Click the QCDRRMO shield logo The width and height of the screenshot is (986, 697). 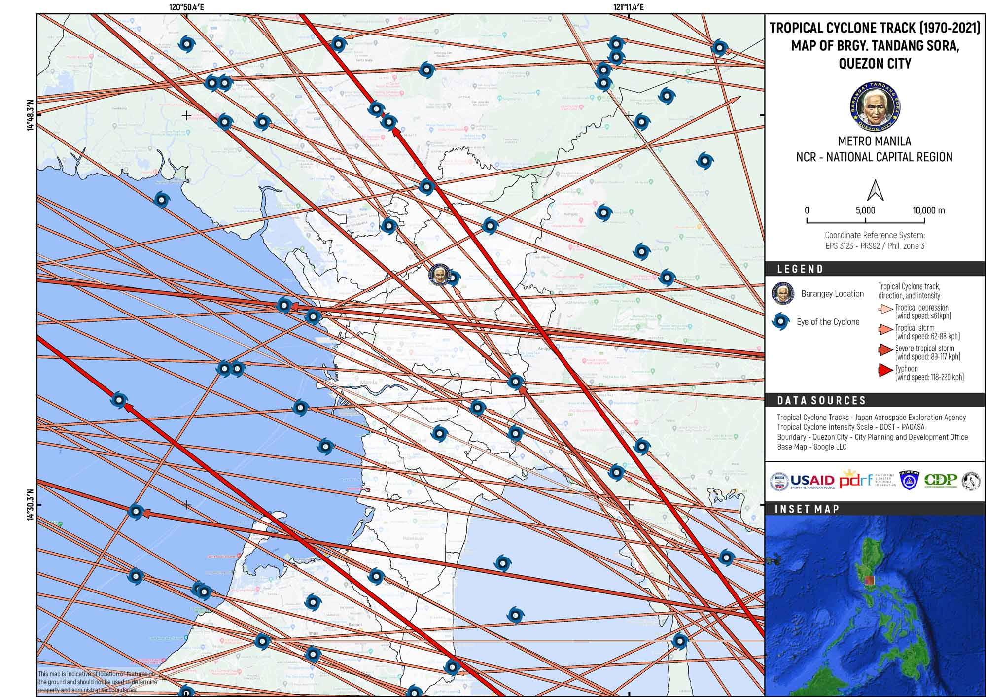tap(909, 480)
